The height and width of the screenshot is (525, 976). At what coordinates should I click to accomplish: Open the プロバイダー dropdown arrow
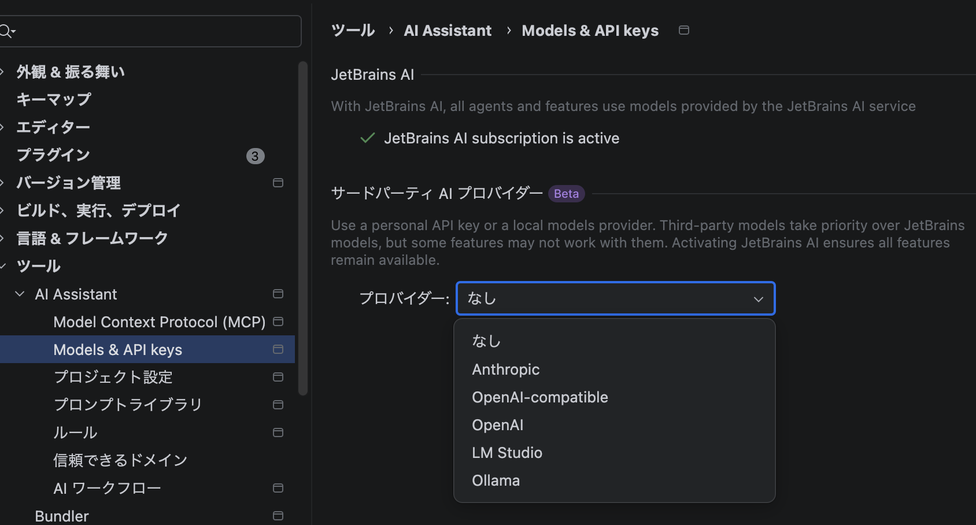pos(758,299)
